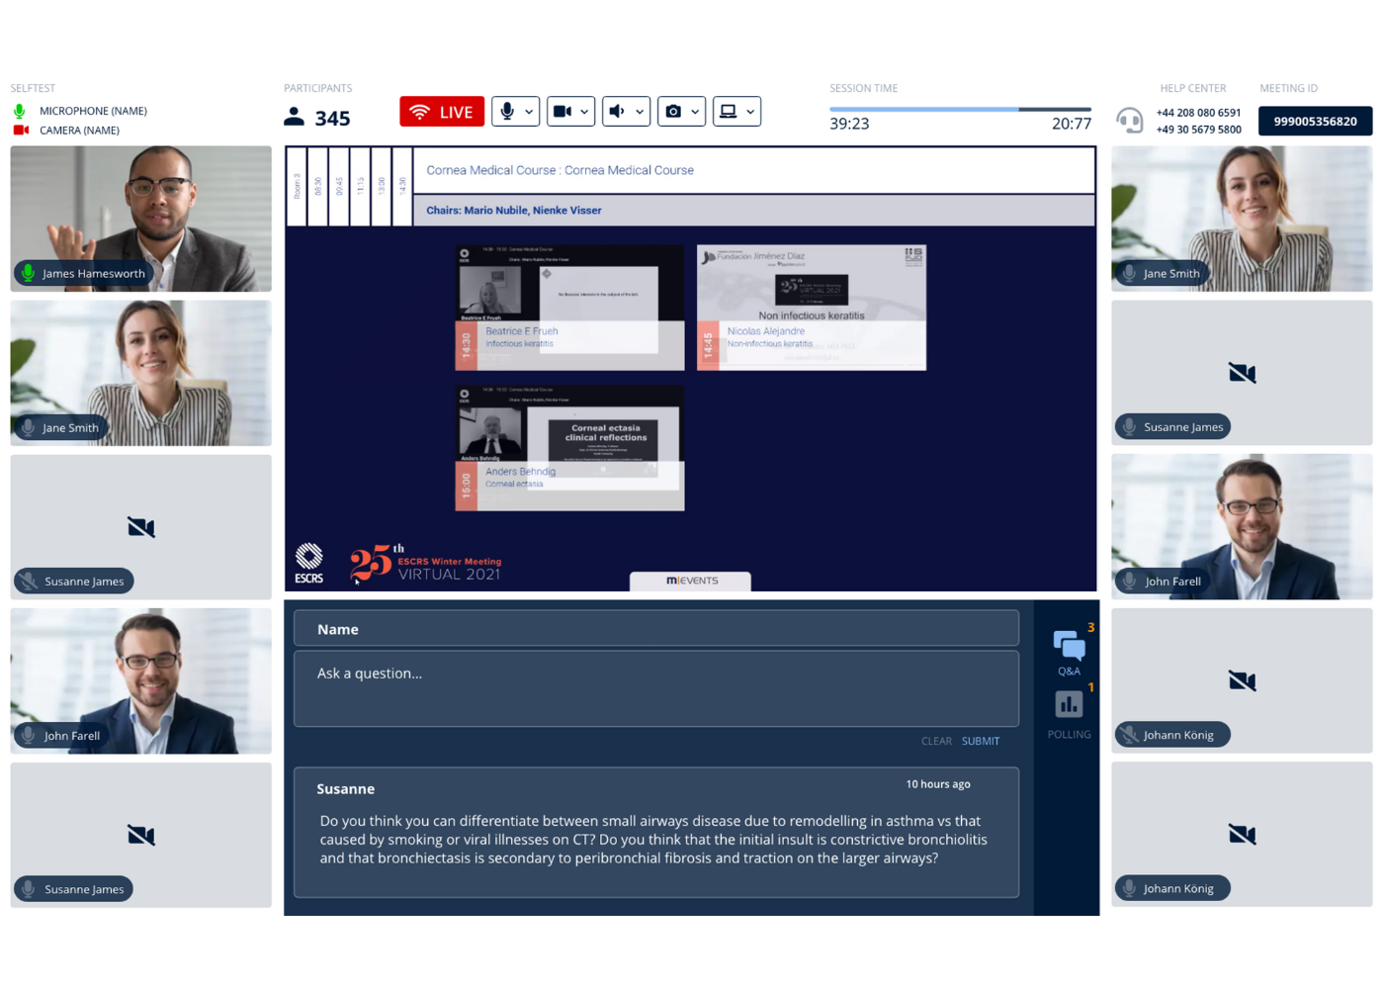Click the Ask a question text field

pyautogui.click(x=655, y=688)
